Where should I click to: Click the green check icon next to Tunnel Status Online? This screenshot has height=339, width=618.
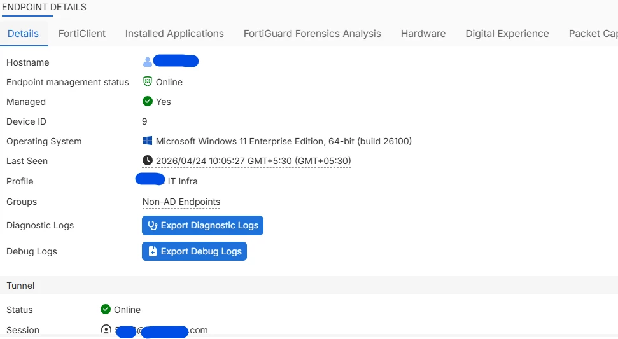[x=106, y=309]
